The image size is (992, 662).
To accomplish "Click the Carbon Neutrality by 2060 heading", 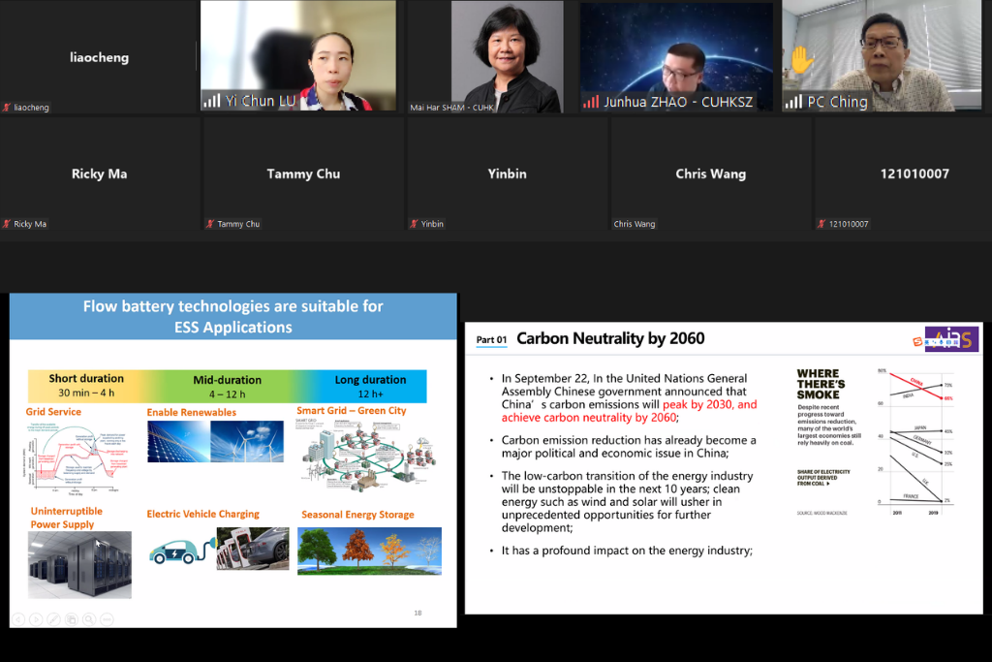I will click(x=610, y=339).
